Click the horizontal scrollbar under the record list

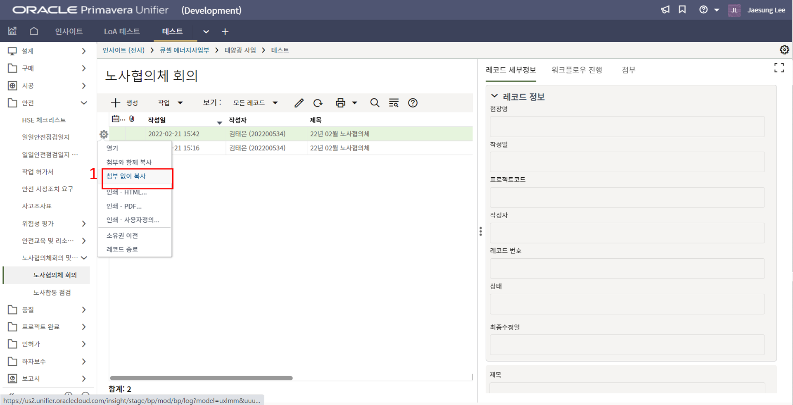(201, 378)
